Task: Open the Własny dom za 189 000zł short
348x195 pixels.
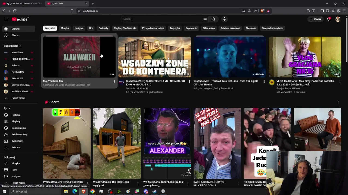Action: tap(117, 144)
